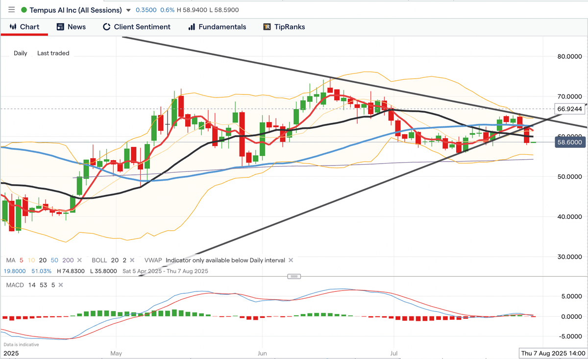Remove the BOLL indicator with its X
The height and width of the screenshot is (359, 588).
pos(132,260)
